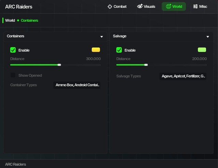Viewport: 218px width, 168px height.
Task: Collapse the Containers panel arrow
Action: 101,37
